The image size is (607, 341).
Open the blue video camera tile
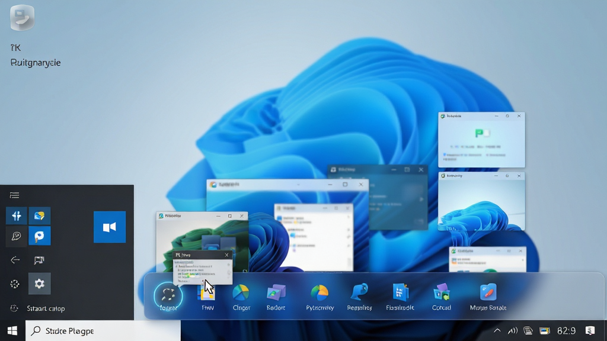pyautogui.click(x=110, y=227)
